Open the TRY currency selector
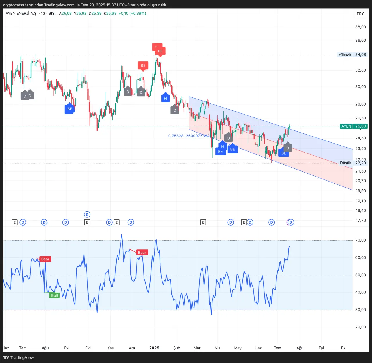372x363 pixels. tap(360, 14)
